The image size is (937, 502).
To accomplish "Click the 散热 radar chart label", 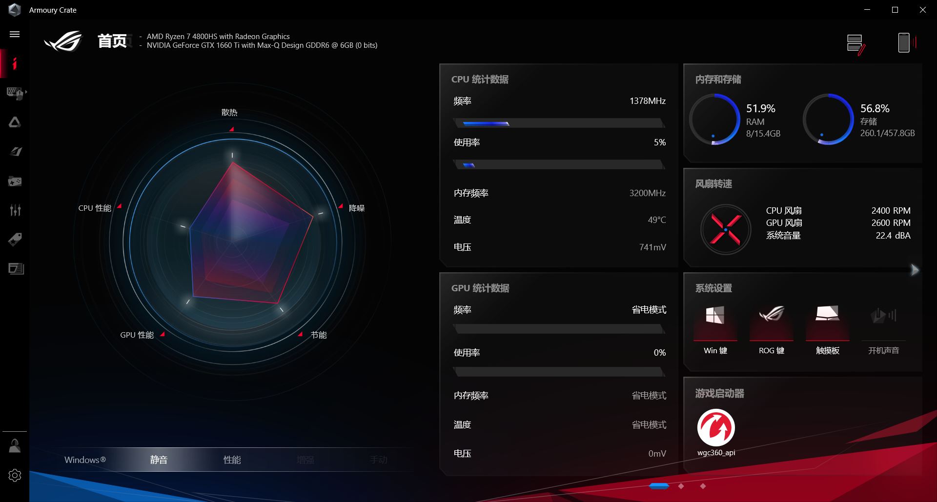I will point(229,113).
